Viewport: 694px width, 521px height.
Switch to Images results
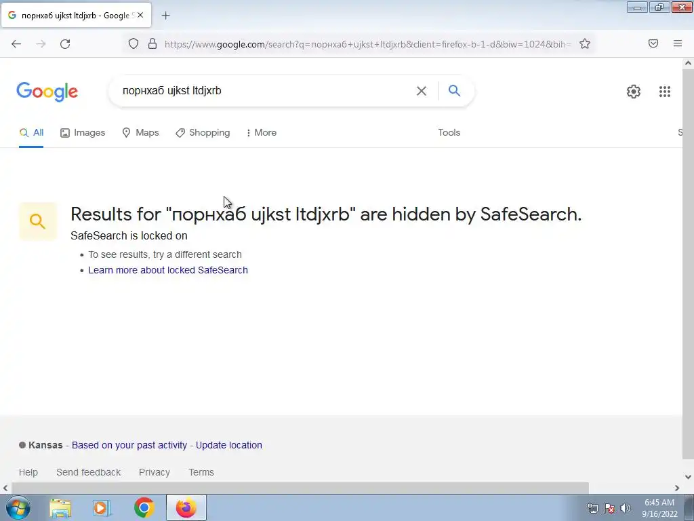pos(83,132)
